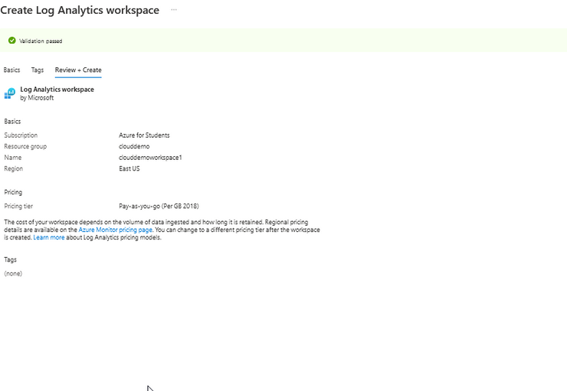Image resolution: width=567 pixels, height=391 pixels.
Task: Click the Log Analytics workspace heading
Action: (57, 90)
